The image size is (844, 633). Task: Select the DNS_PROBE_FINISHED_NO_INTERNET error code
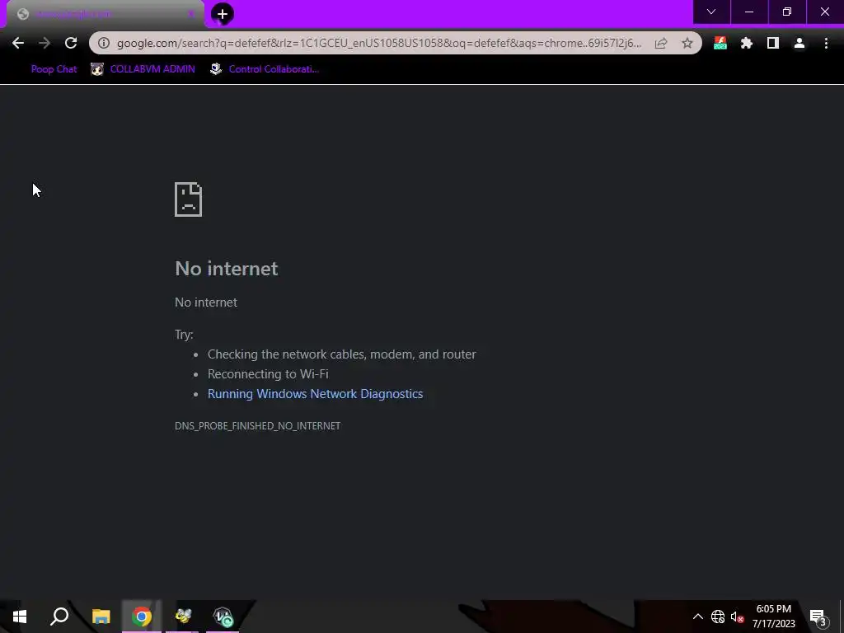tap(257, 426)
